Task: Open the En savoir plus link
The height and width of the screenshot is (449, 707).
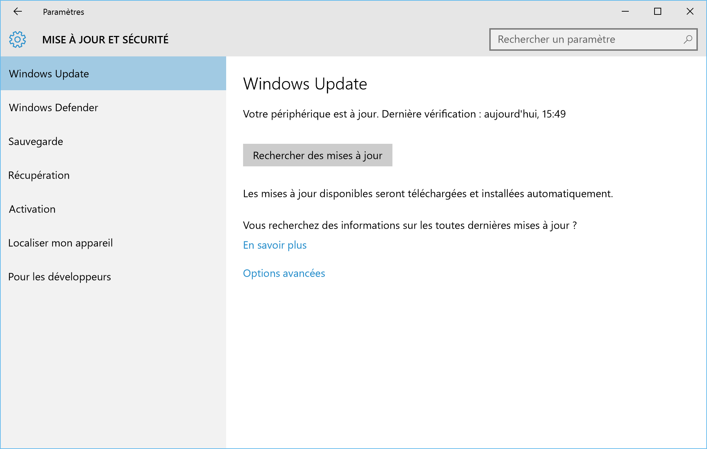Action: click(275, 245)
